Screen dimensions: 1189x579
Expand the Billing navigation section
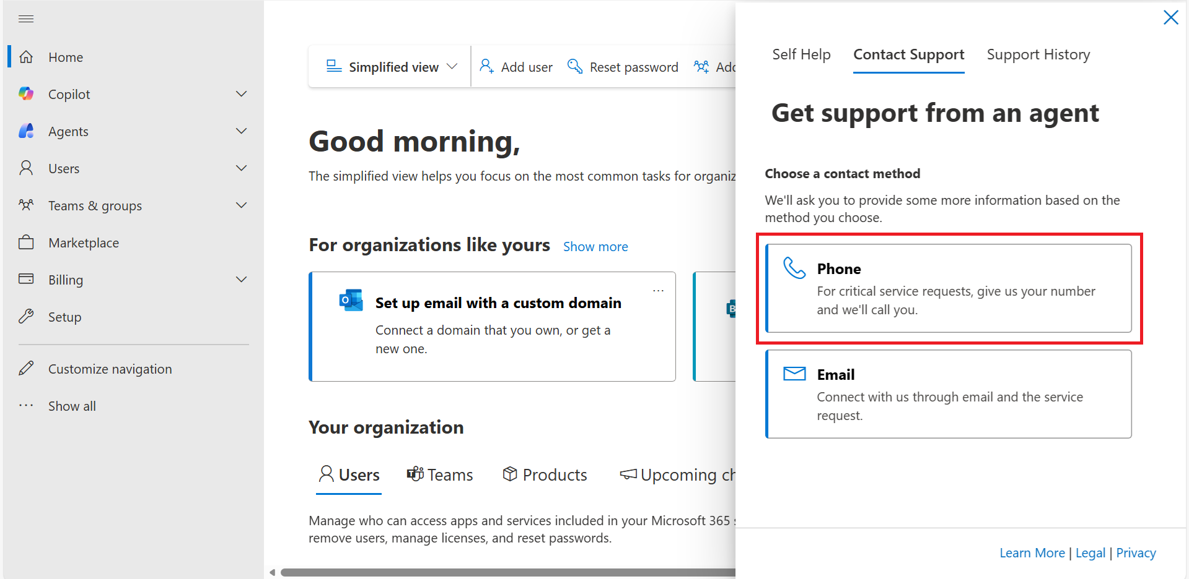point(242,280)
